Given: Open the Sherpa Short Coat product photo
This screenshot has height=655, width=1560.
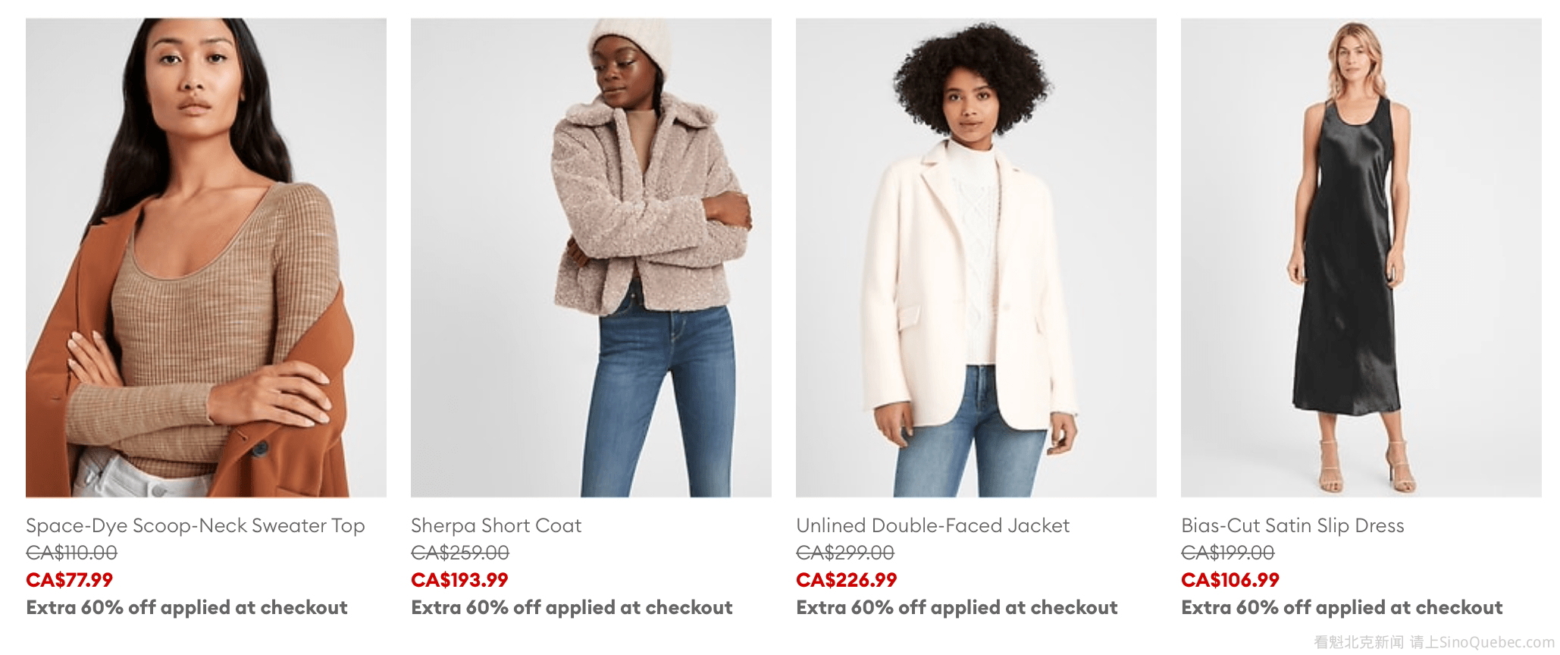Looking at the screenshot, I should (591, 258).
